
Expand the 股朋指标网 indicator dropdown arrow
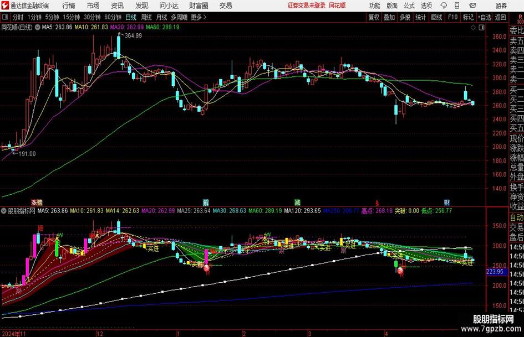pos(4,211)
